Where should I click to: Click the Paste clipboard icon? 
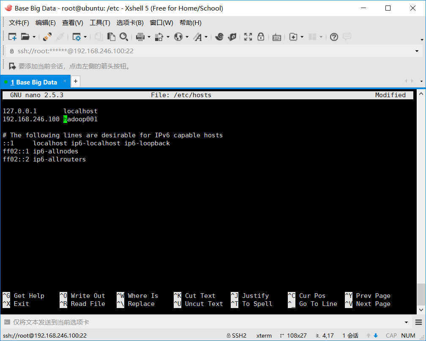click(x=111, y=37)
